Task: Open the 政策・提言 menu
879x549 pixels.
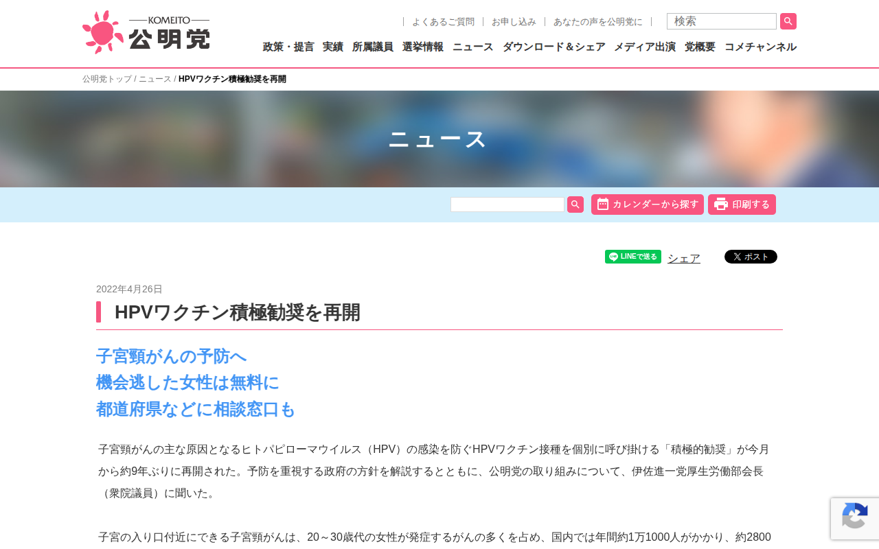Action: click(288, 47)
